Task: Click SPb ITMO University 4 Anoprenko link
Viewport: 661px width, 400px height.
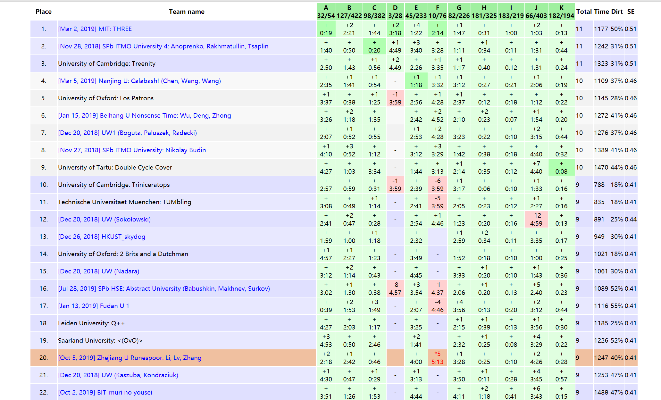Action: [163, 46]
